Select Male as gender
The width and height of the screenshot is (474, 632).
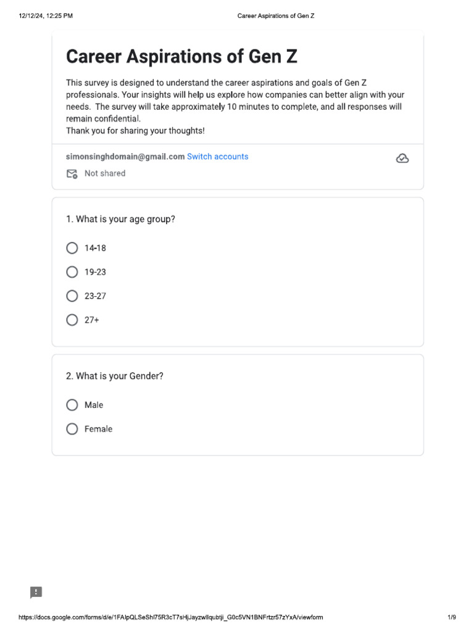pyautogui.click(x=72, y=405)
